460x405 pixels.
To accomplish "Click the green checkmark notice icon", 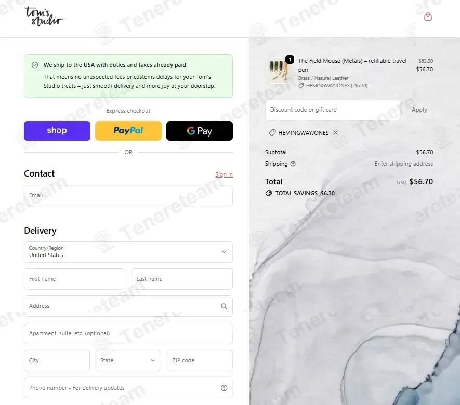I will pos(35,65).
